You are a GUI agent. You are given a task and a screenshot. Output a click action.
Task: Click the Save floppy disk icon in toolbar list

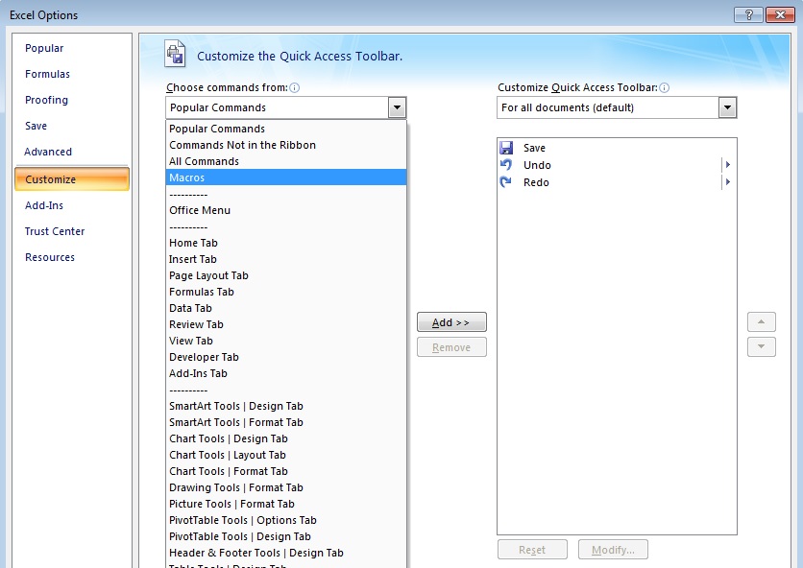[506, 148]
